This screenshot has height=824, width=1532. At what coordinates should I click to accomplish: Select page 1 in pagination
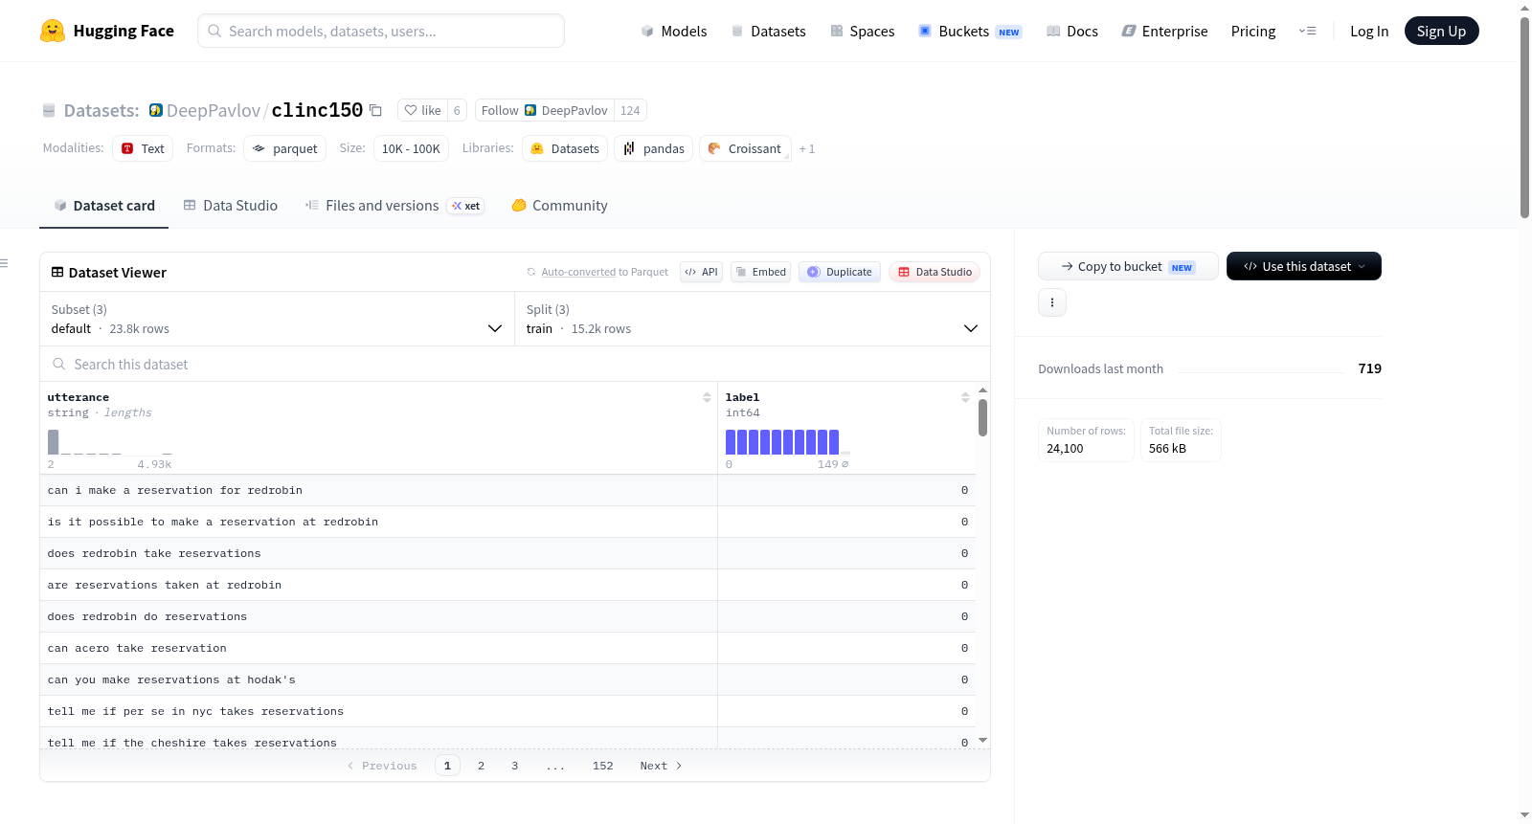447,766
